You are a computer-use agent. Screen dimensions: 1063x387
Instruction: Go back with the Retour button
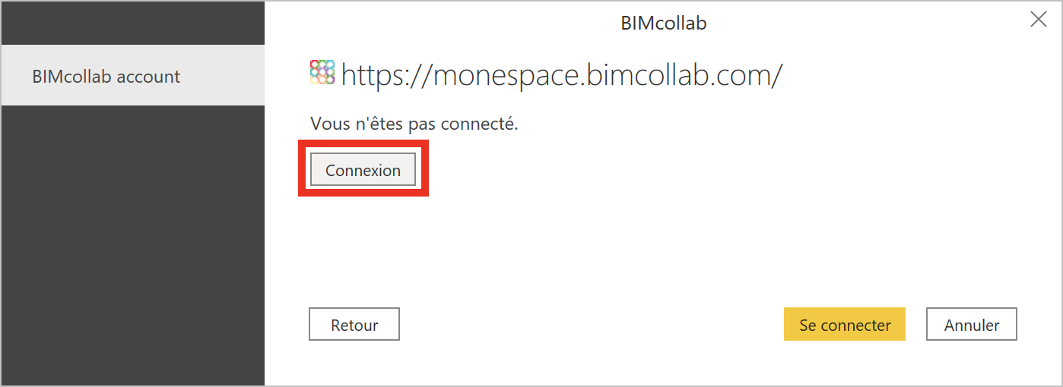[x=354, y=324]
